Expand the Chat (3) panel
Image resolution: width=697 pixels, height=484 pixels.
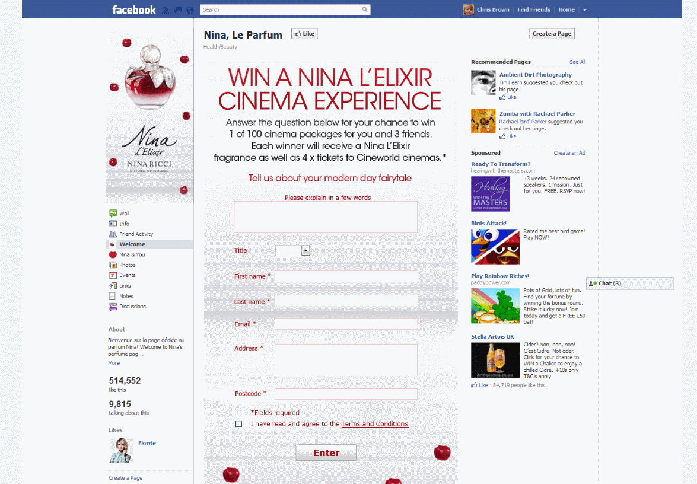coord(629,284)
